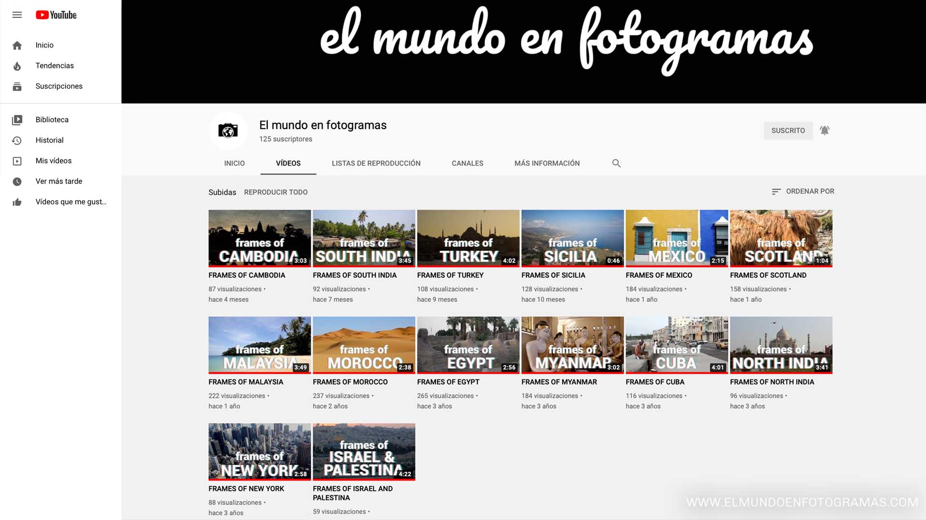Open the Frames of Malaysia thumbnail

pos(259,345)
